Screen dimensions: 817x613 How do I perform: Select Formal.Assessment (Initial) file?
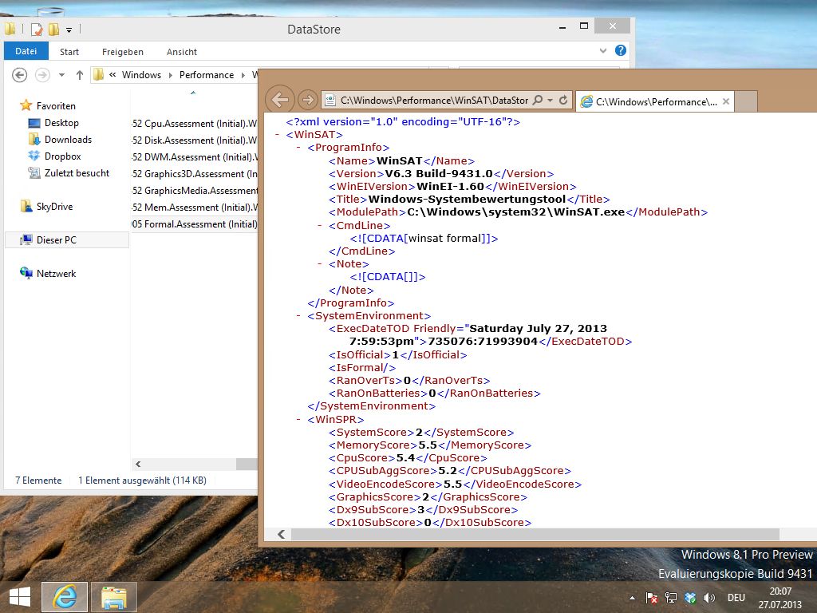(x=195, y=224)
